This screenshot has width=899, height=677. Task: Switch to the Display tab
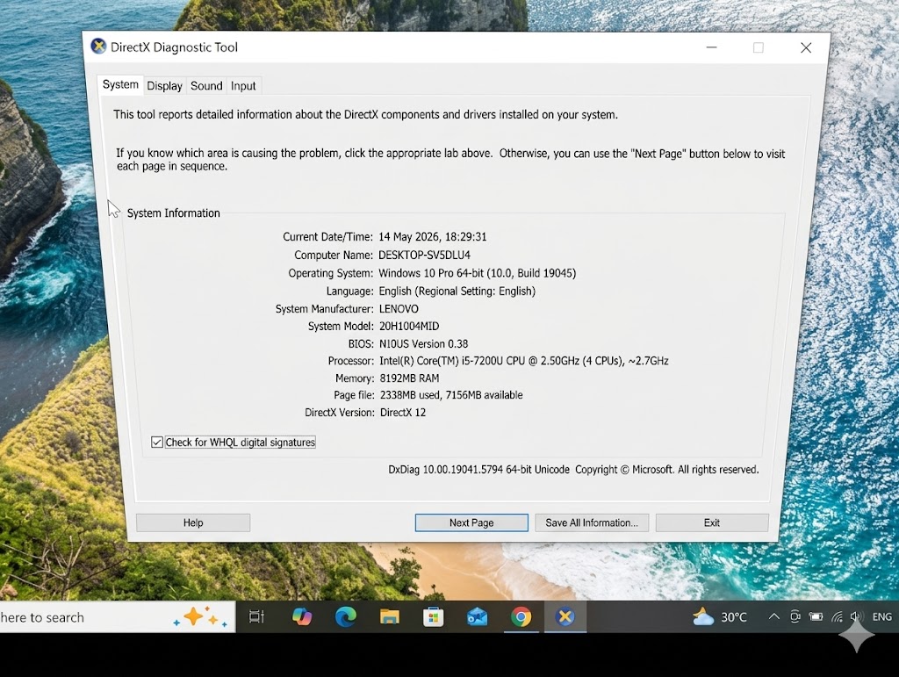(164, 86)
